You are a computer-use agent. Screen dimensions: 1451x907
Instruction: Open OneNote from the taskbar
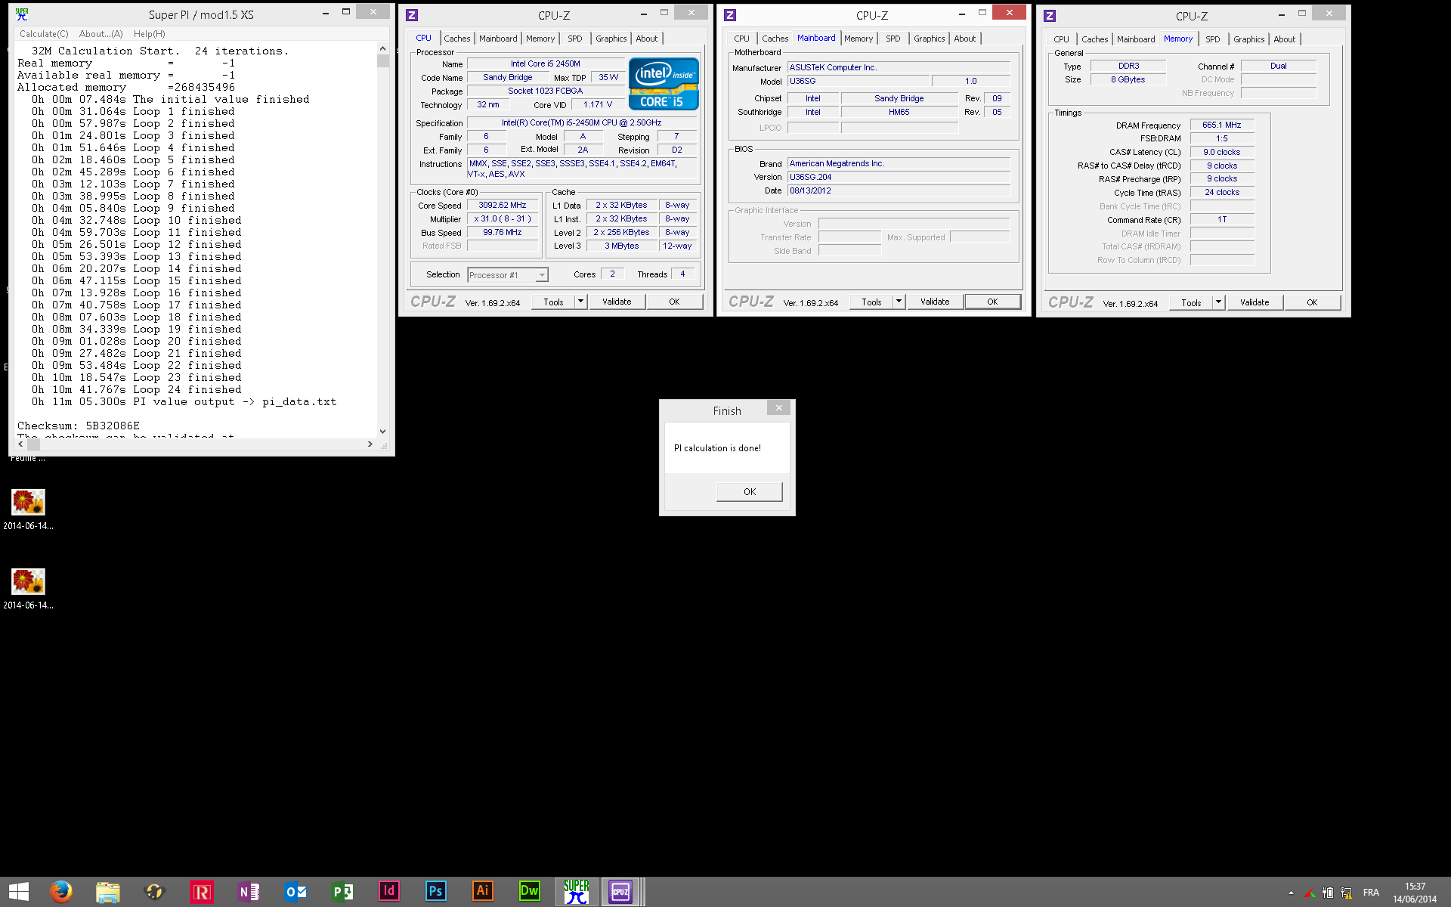(x=248, y=892)
